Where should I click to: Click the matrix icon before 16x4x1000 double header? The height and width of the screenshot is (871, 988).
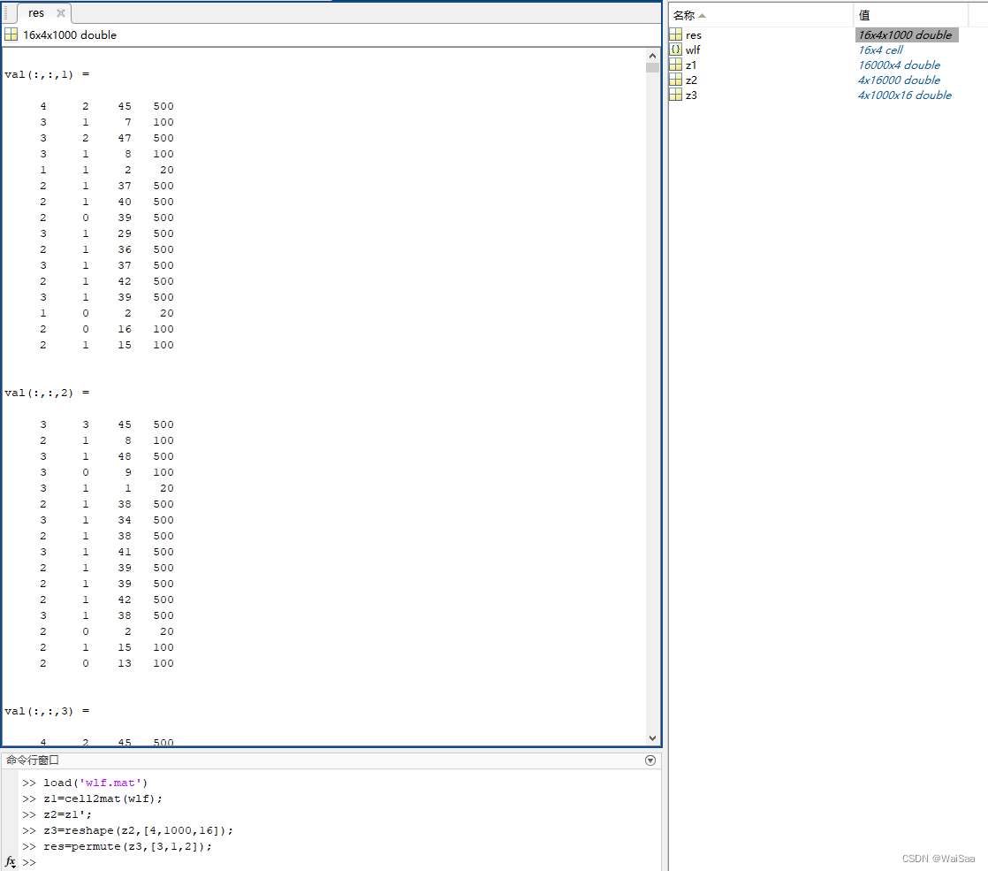coord(12,34)
